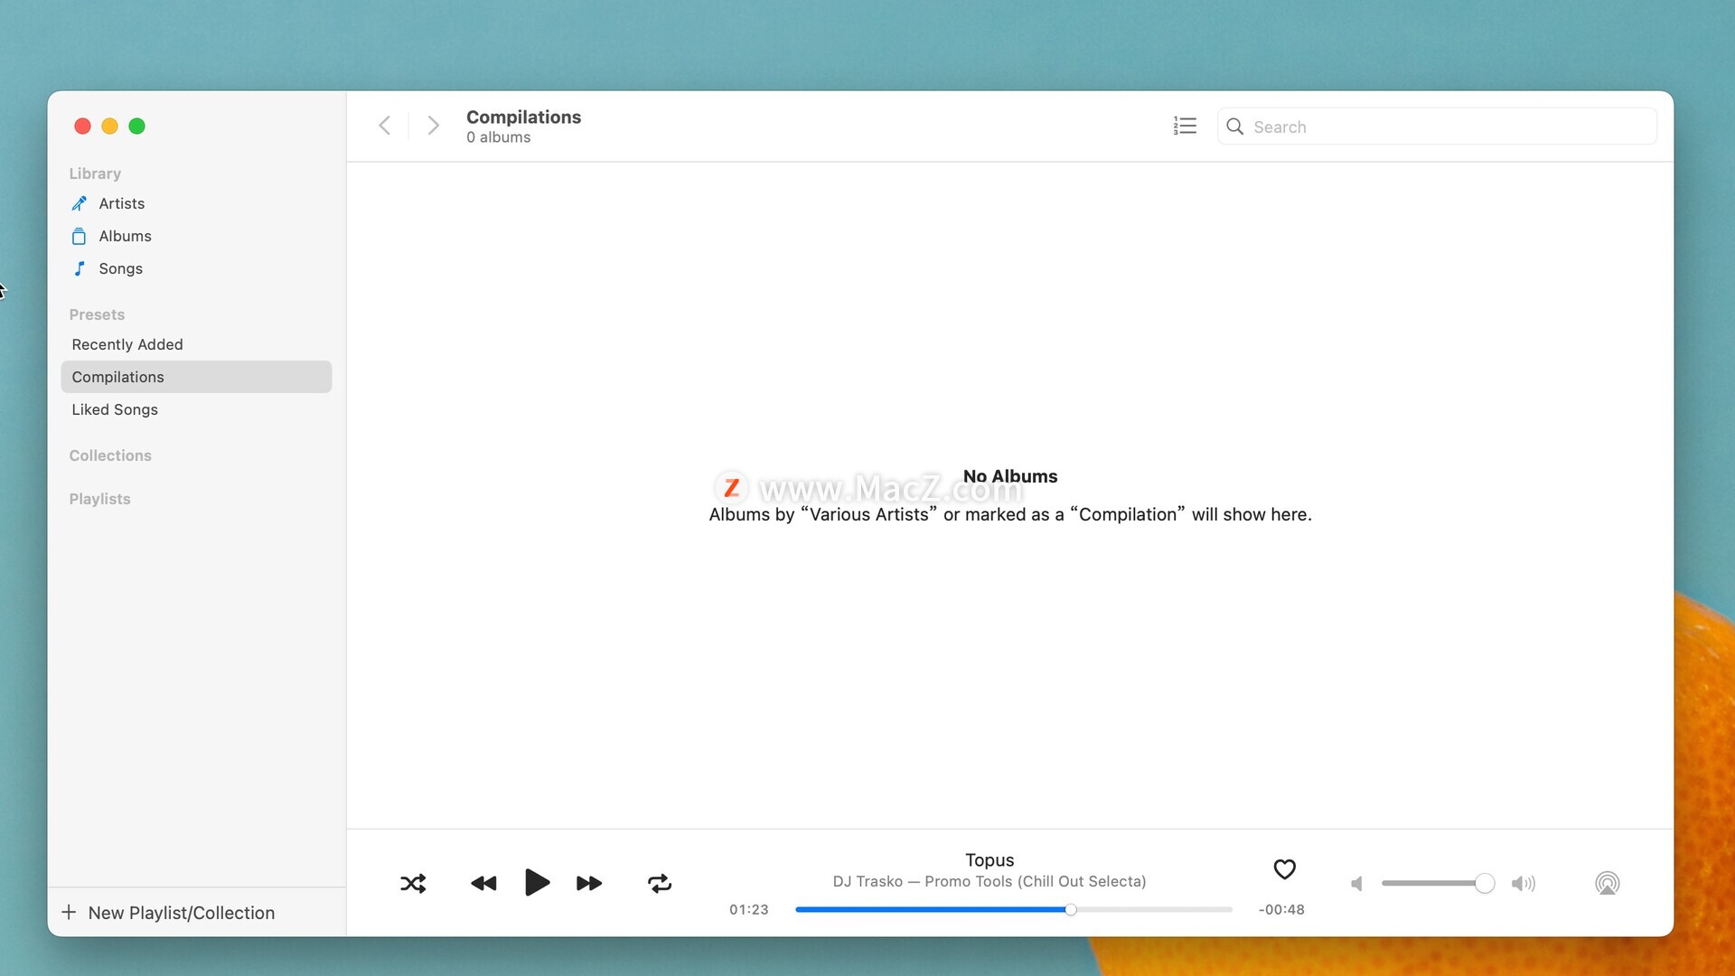Click the search magnifier icon
The width and height of the screenshot is (1735, 976).
[1234, 127]
